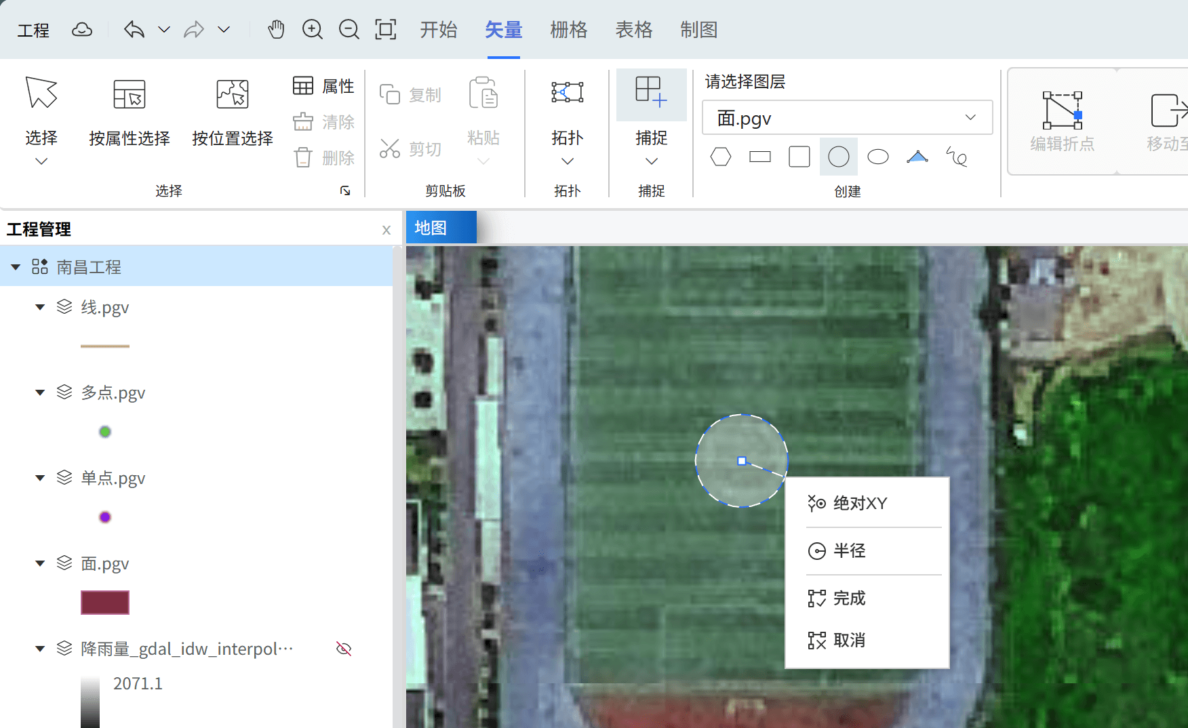Click 完成 in the context menu
The width and height of the screenshot is (1188, 728).
point(849,599)
